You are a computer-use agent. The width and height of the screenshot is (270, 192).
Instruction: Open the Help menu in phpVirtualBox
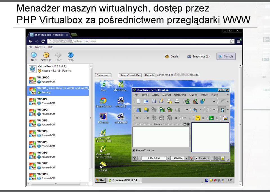coord(50,47)
